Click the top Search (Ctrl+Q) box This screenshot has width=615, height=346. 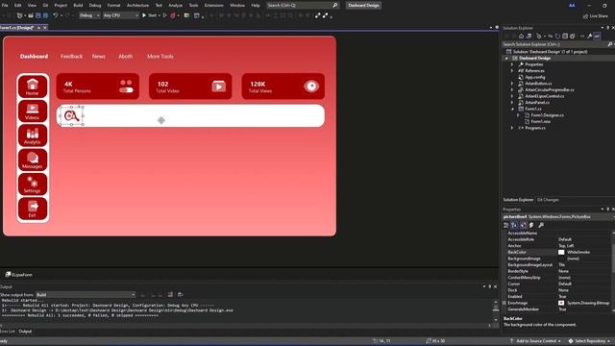302,5
